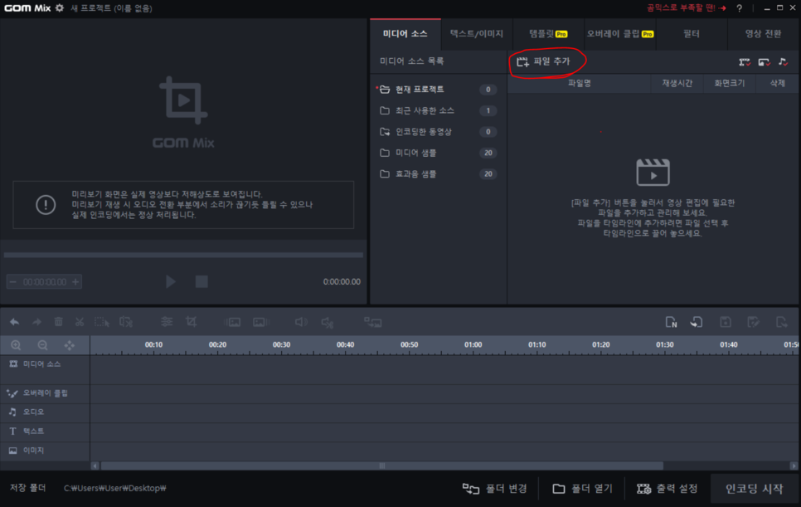Image resolution: width=801 pixels, height=507 pixels.
Task: Select the 텍스트 timeline track
Action: [45, 431]
